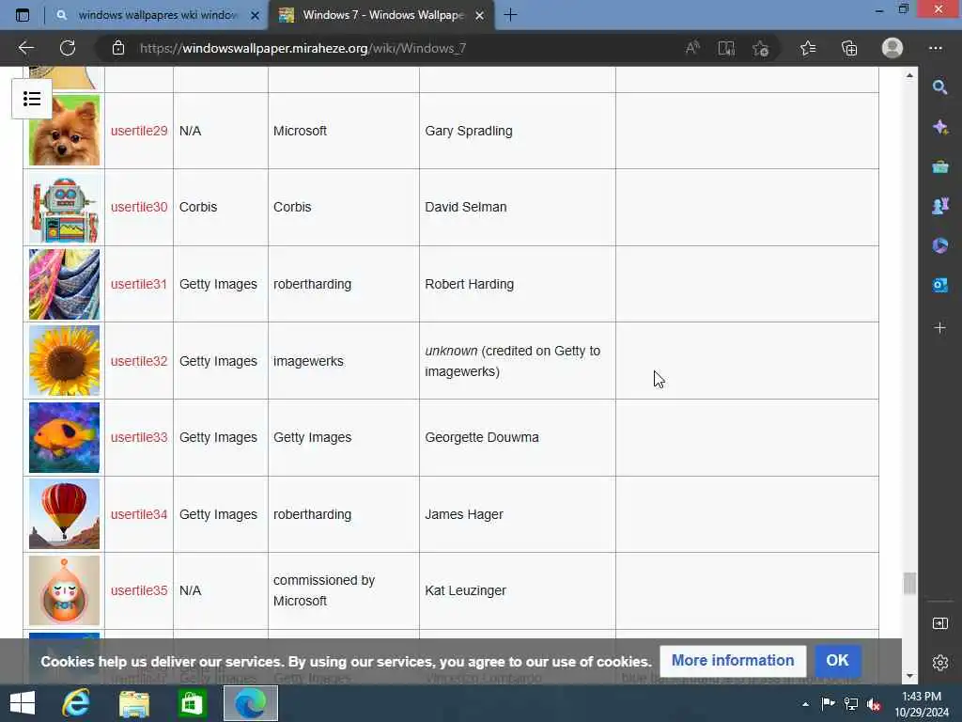Open the muted volume tray icon
The width and height of the screenshot is (962, 722).
pos(874,704)
